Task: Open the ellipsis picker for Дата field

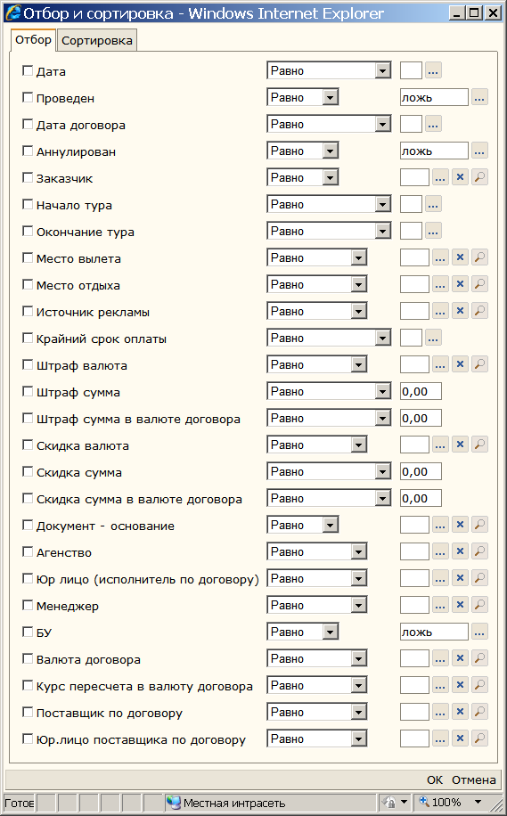Action: [433, 70]
